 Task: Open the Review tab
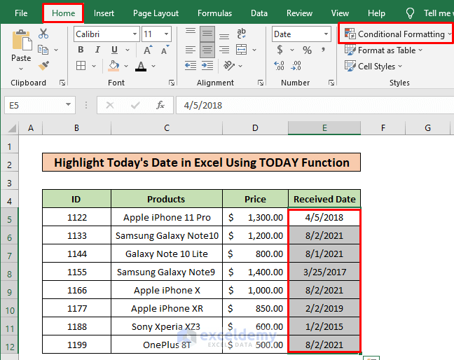tap(299, 13)
